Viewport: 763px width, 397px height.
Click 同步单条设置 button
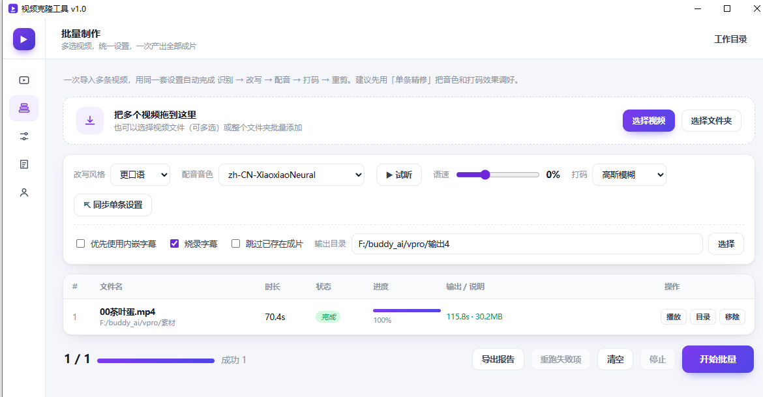[x=113, y=205]
